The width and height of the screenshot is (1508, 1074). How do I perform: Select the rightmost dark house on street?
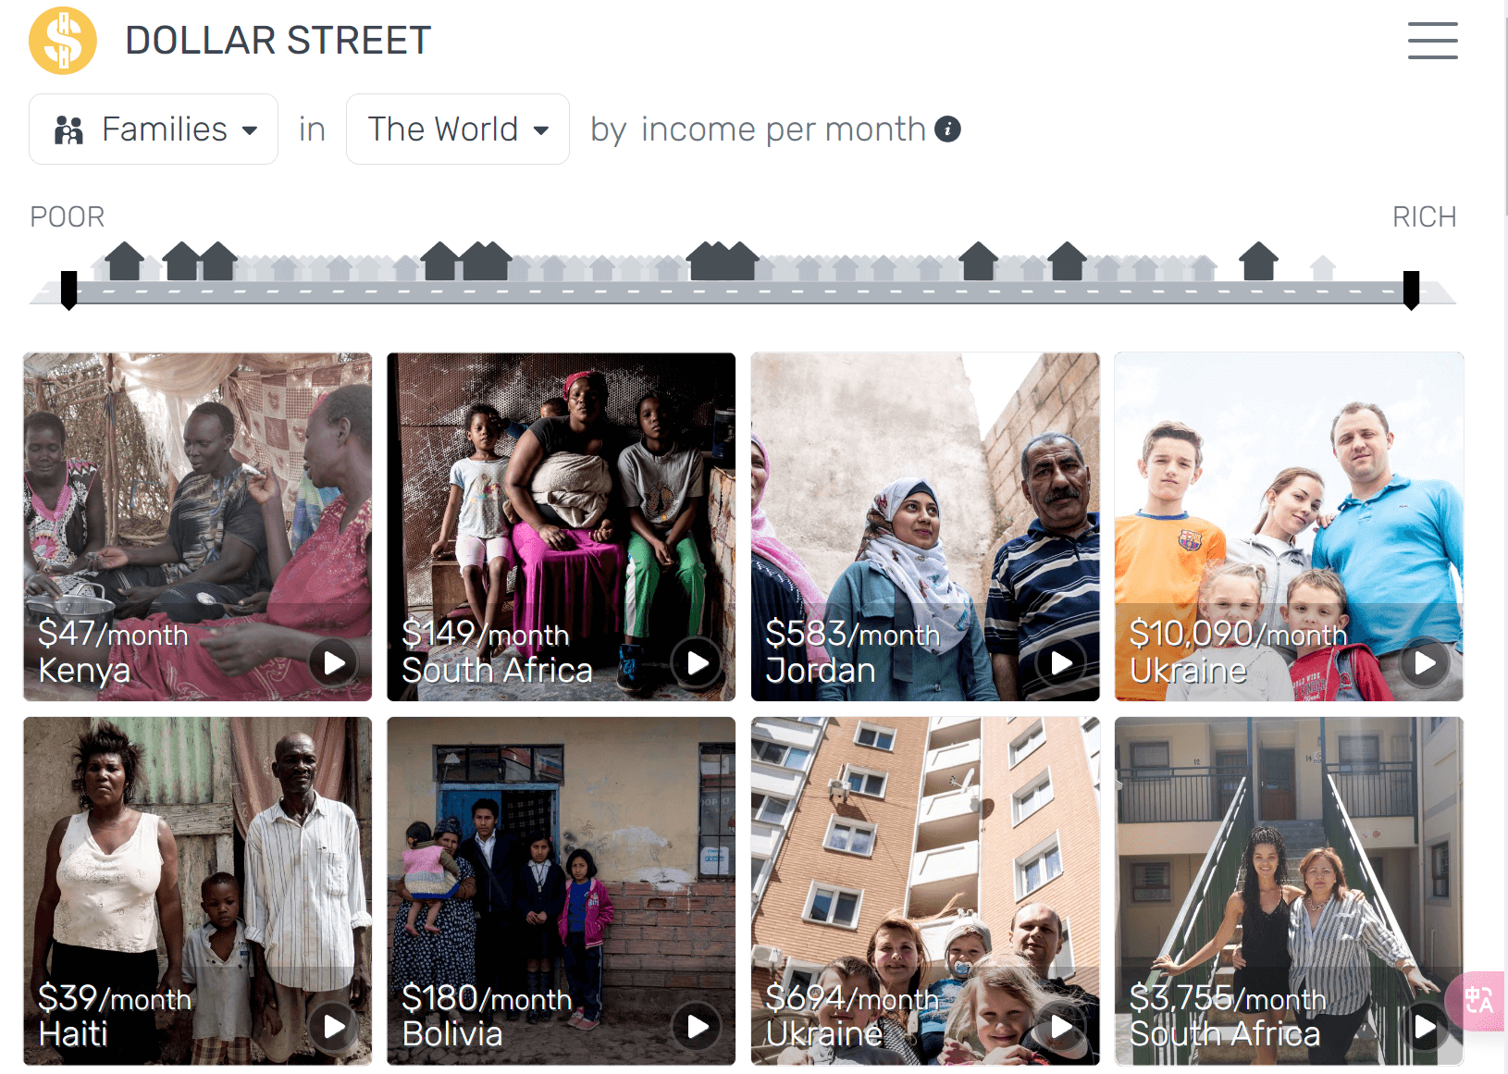point(1258,261)
